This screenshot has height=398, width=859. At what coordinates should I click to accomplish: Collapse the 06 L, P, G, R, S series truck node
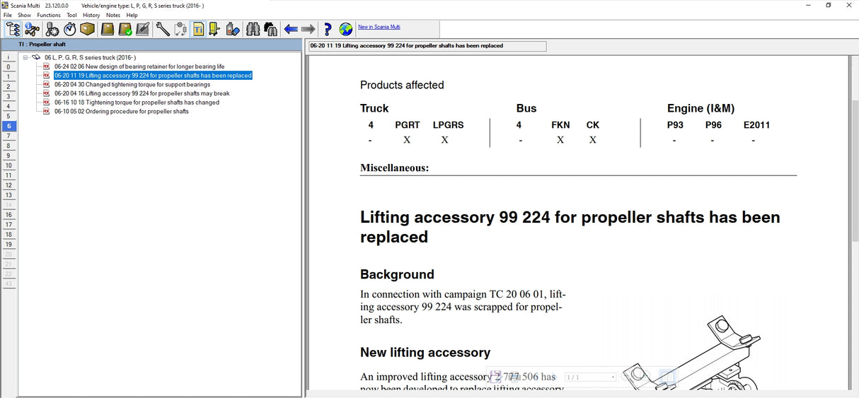[x=25, y=57]
